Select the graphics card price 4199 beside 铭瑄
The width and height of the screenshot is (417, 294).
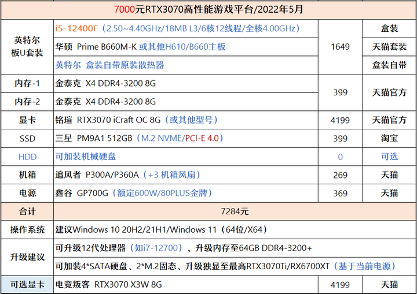click(340, 120)
